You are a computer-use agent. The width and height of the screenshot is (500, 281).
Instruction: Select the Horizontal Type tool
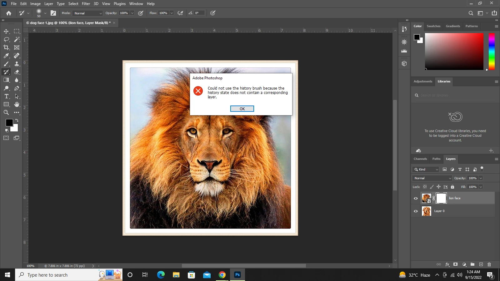[6, 96]
